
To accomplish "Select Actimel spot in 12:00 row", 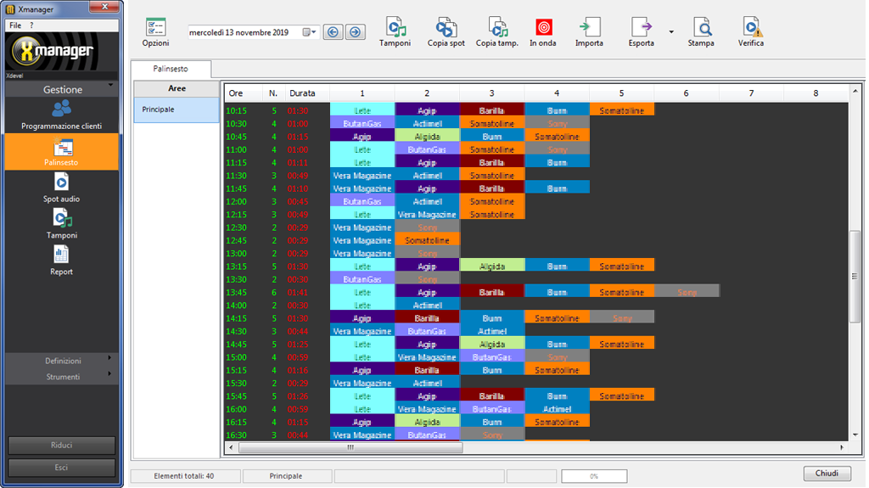I will 428,201.
